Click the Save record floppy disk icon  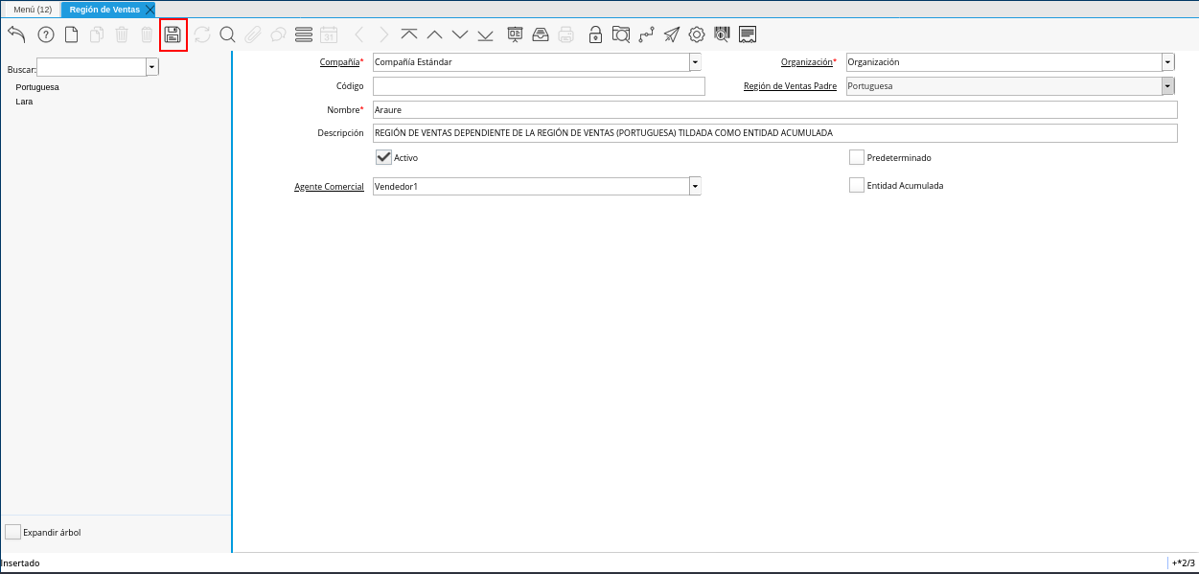pos(173,35)
